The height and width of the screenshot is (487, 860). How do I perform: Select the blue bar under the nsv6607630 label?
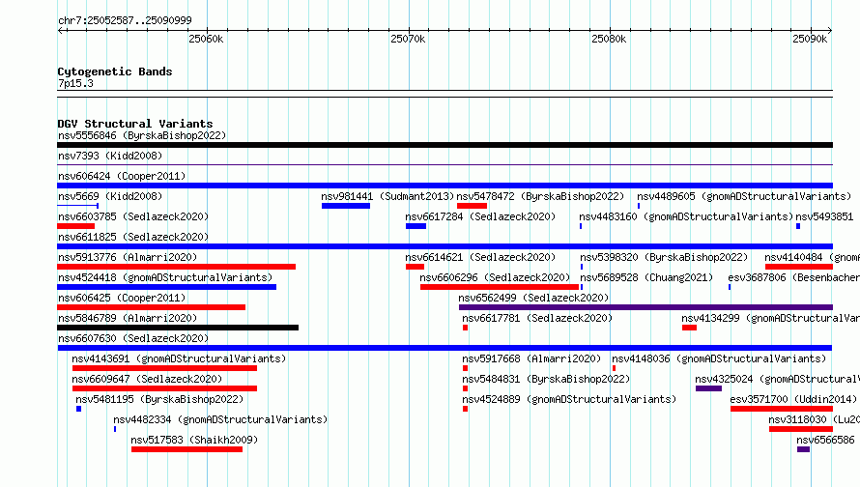444,348
